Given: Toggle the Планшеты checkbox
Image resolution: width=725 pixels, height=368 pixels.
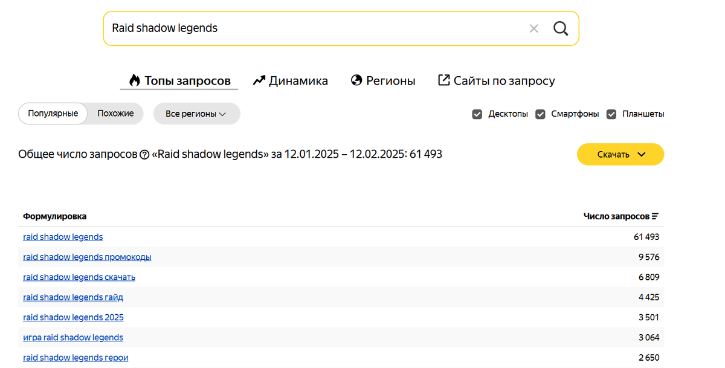Looking at the screenshot, I should [611, 114].
